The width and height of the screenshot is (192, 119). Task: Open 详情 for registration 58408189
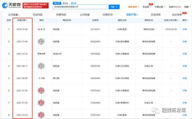(185, 66)
